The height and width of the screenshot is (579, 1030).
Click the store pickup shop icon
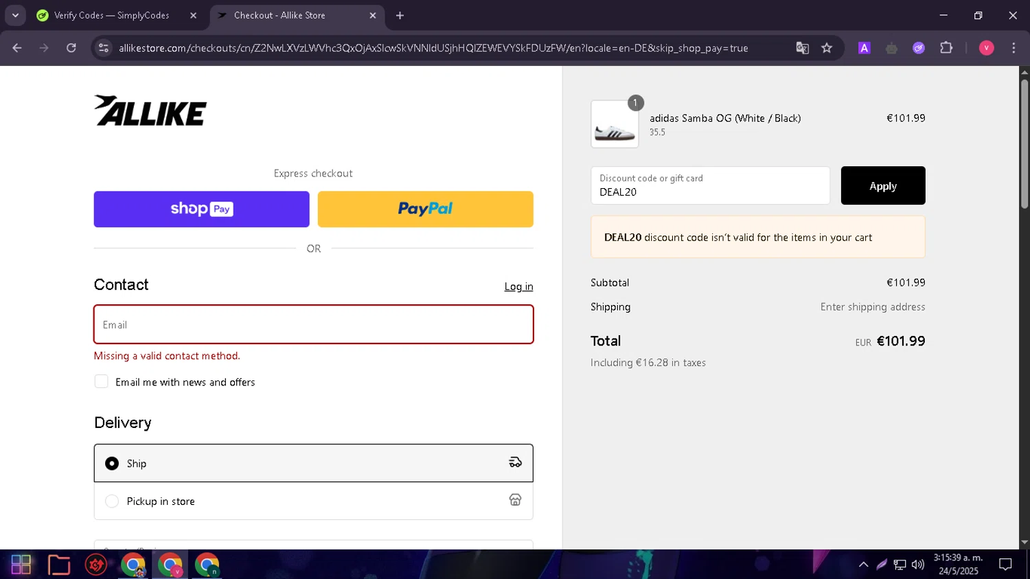coord(515,500)
